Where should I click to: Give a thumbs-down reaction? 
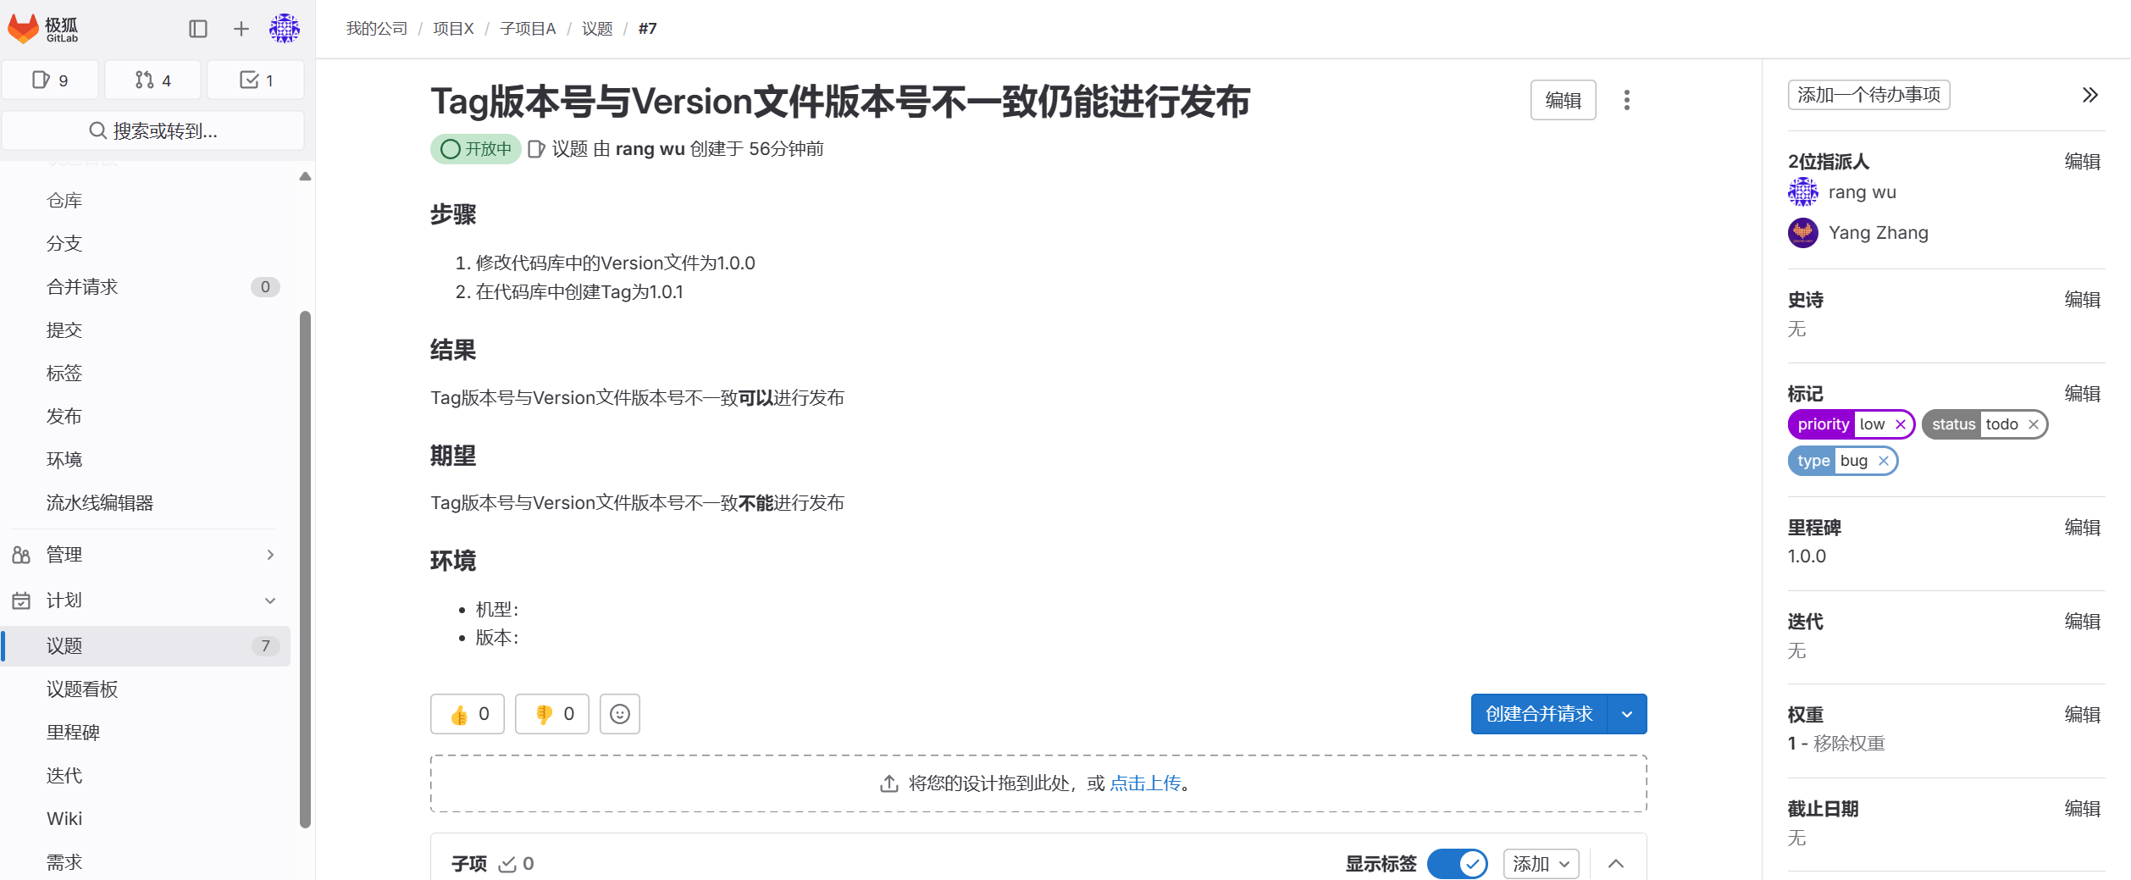pyautogui.click(x=552, y=714)
